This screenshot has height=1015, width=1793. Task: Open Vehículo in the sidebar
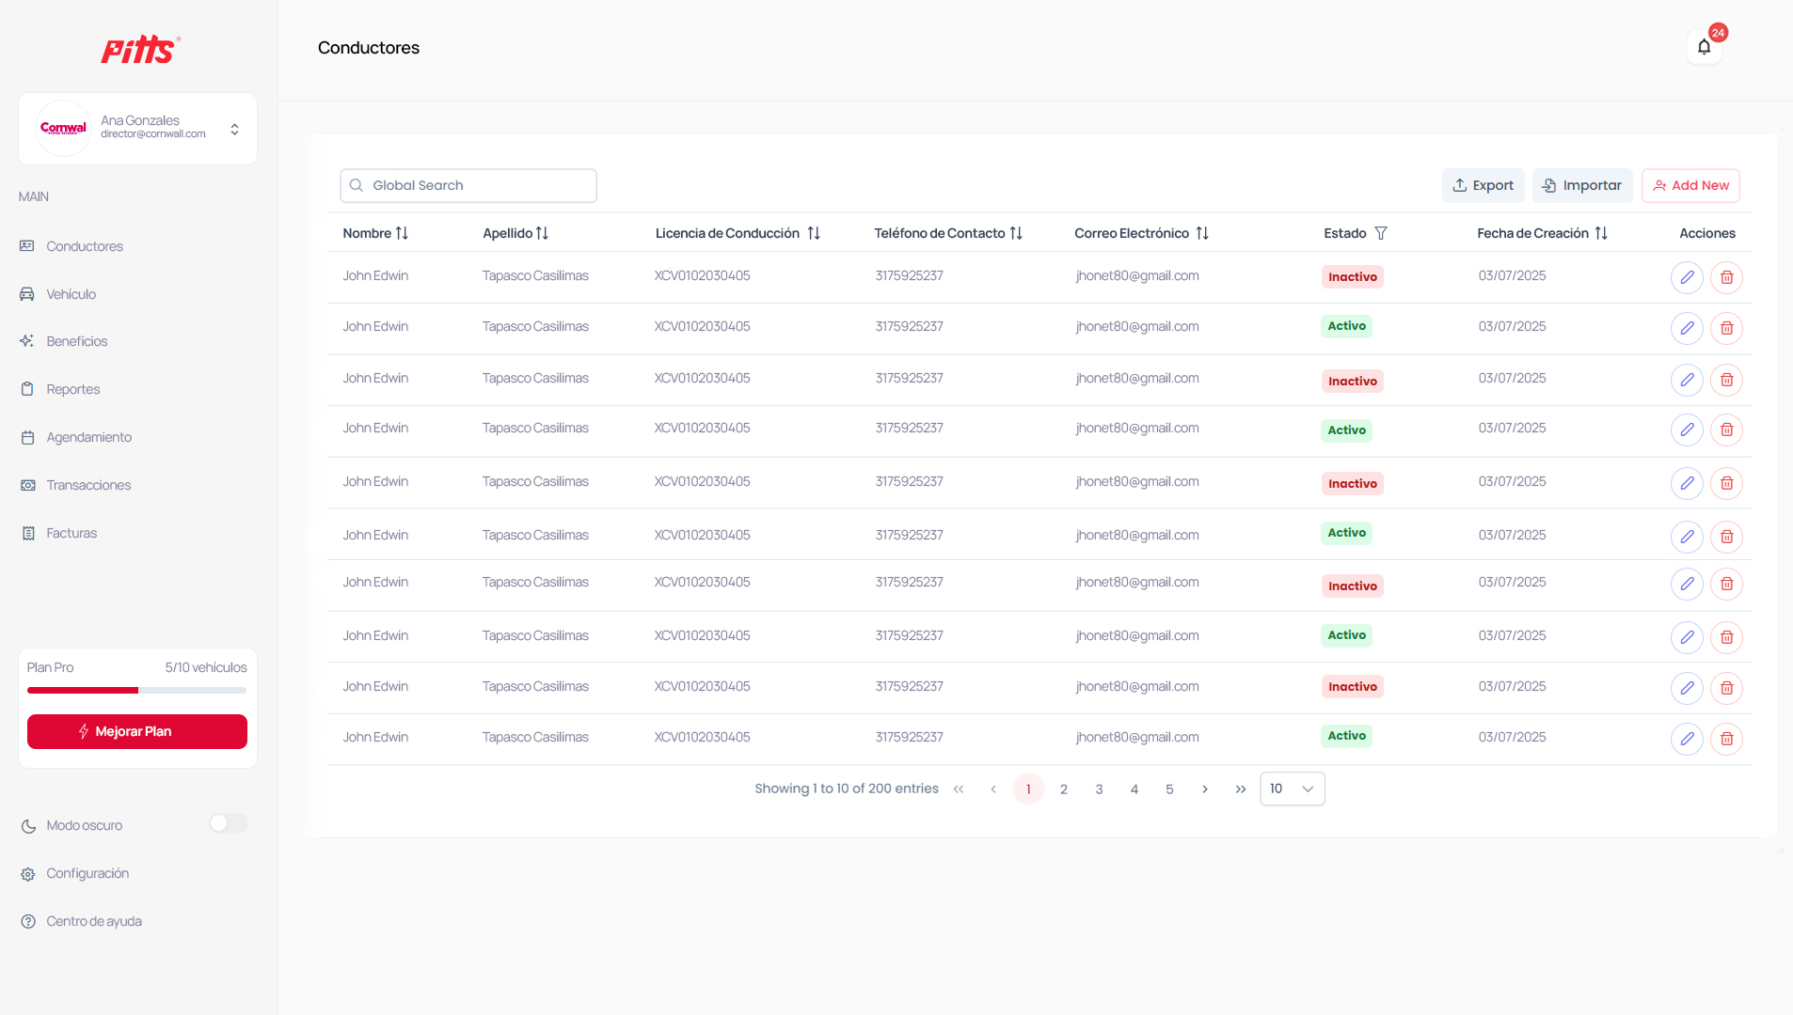point(71,294)
